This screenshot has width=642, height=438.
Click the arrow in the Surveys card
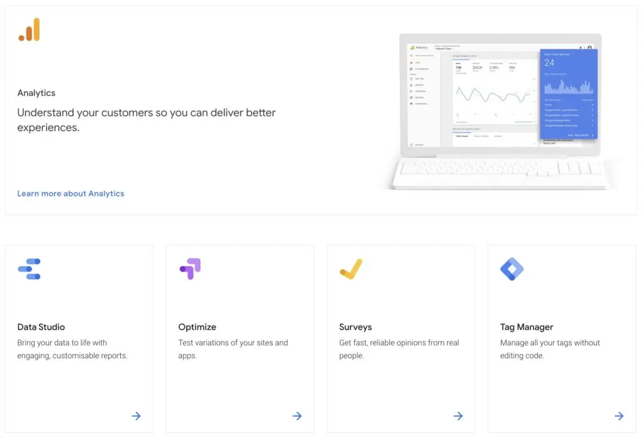click(458, 416)
